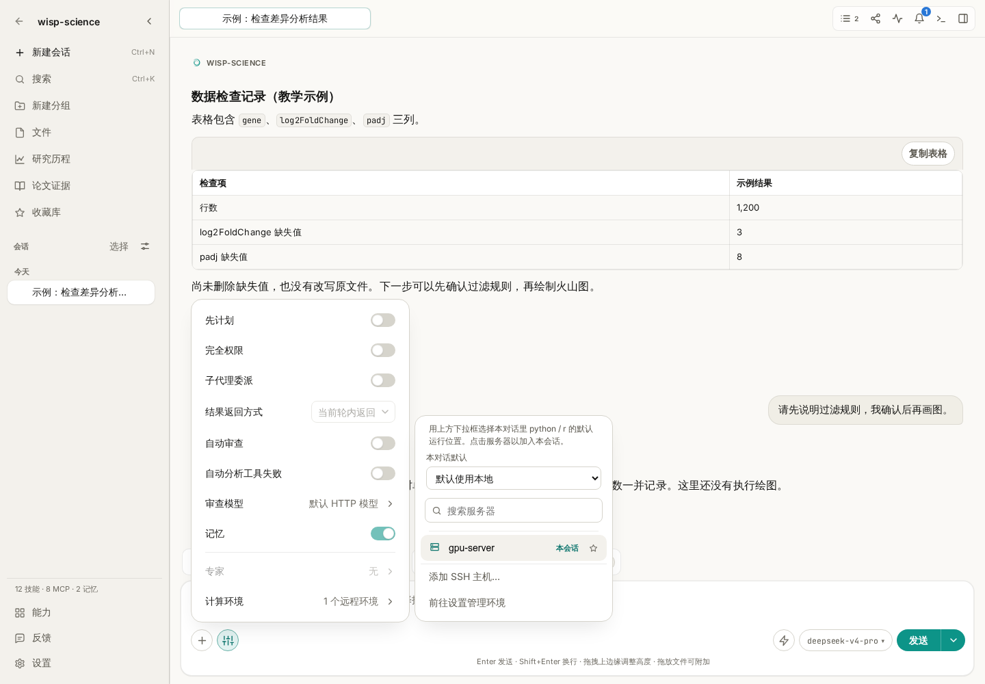Click the 示例结果 column header

coord(845,183)
